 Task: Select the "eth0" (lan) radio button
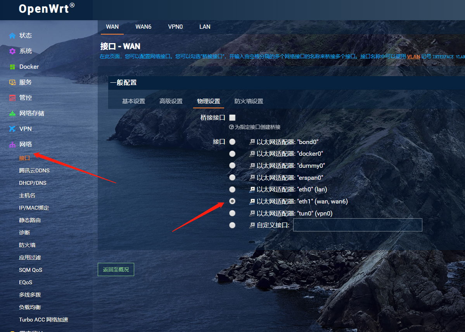(x=232, y=189)
